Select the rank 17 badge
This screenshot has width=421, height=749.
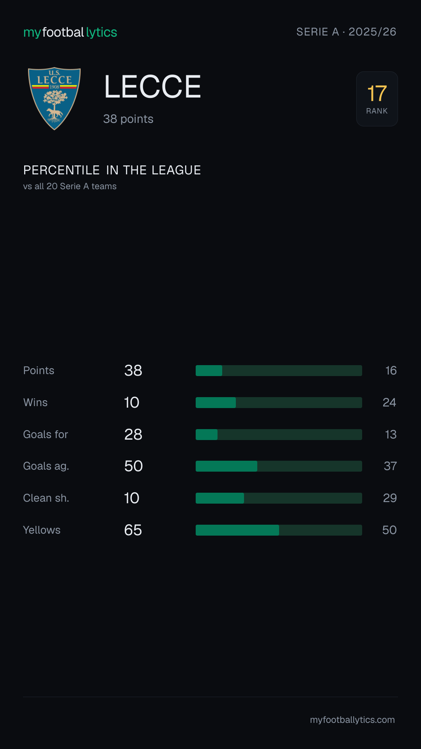click(x=377, y=99)
